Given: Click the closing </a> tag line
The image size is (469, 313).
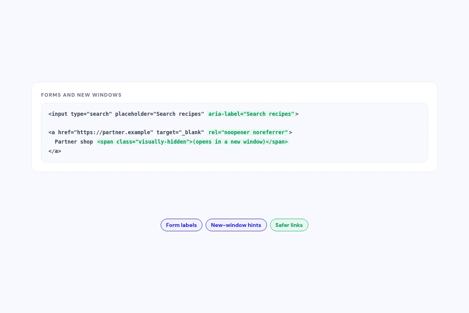Looking at the screenshot, I should pos(55,151).
